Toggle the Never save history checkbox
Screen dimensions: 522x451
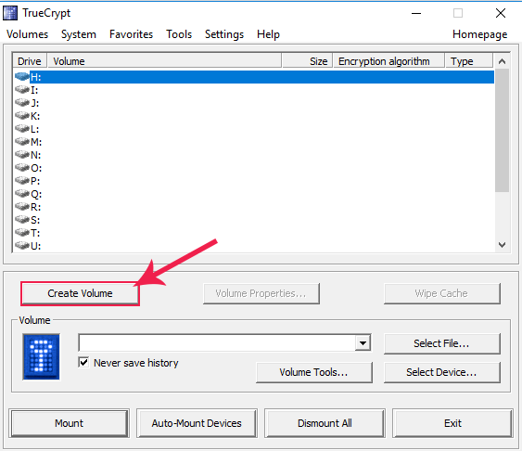tap(83, 362)
